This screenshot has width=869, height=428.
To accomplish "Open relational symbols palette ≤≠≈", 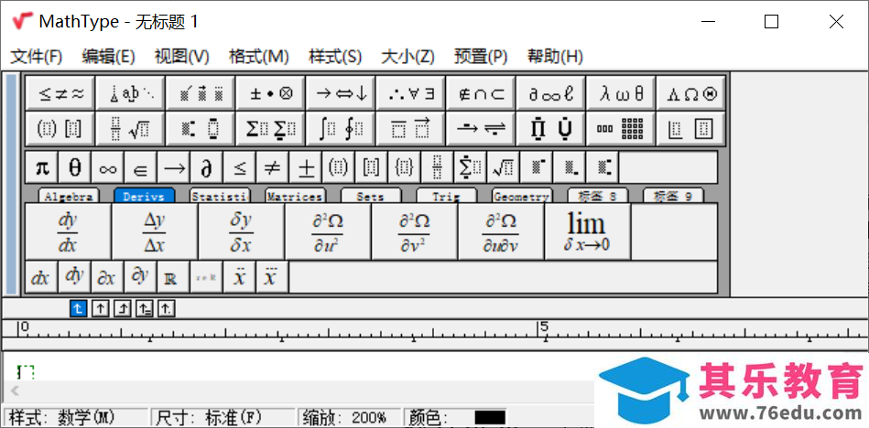I will coord(60,93).
